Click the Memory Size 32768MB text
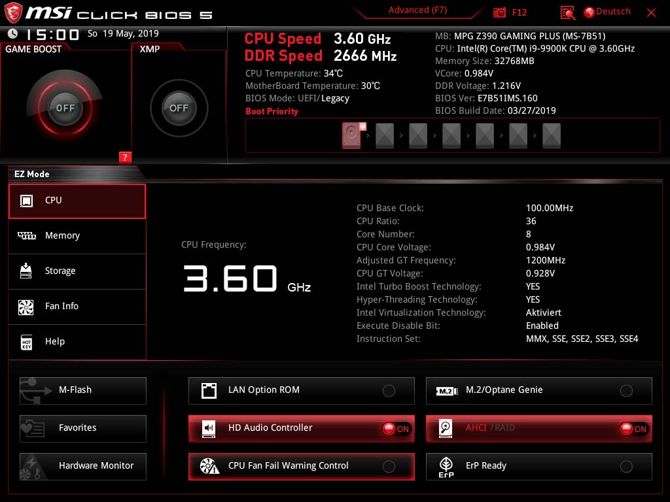This screenshot has width=670, height=502. pyautogui.click(x=485, y=61)
